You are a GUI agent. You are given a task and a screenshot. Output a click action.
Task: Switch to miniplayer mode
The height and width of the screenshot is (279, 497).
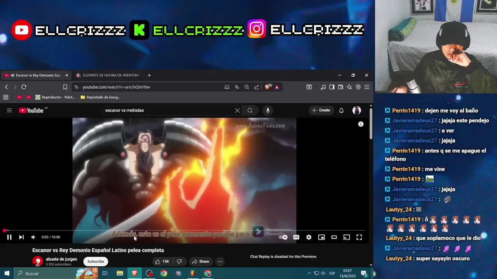pyautogui.click(x=321, y=237)
